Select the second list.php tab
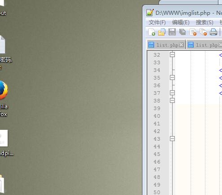 click(204, 45)
